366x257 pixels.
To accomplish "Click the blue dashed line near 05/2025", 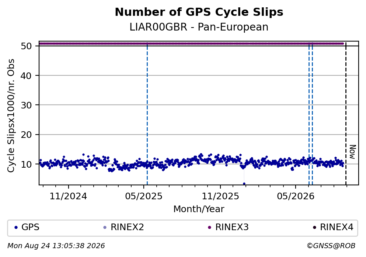I will (147, 114).
